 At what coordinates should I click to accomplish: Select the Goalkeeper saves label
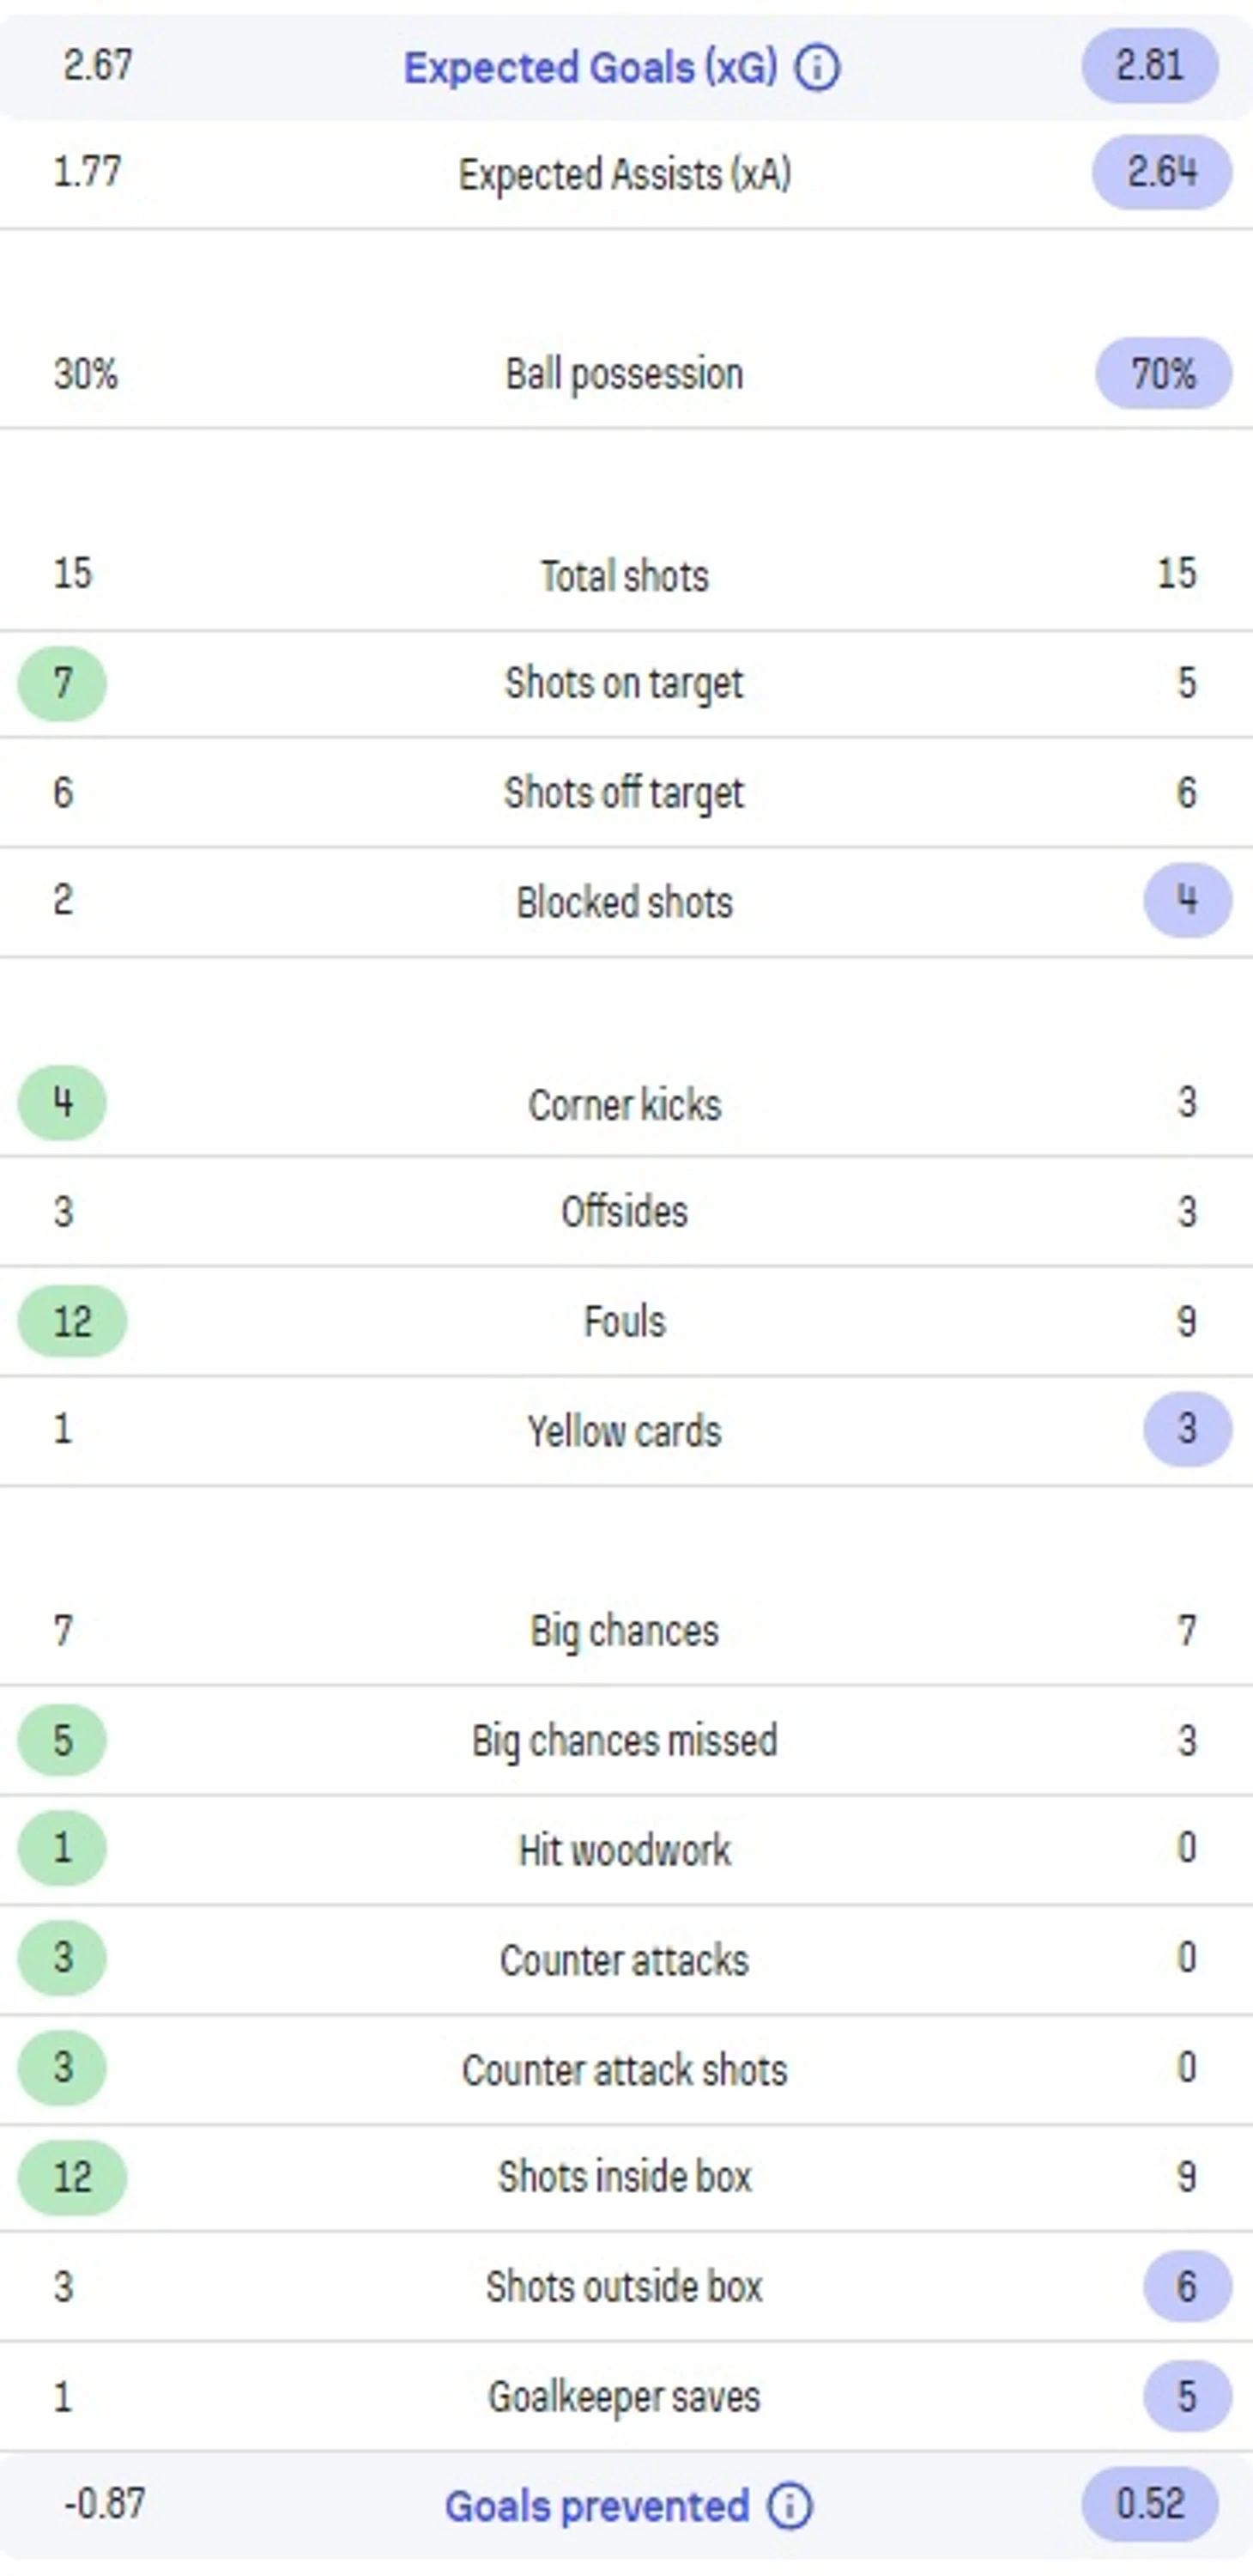coord(625,2397)
